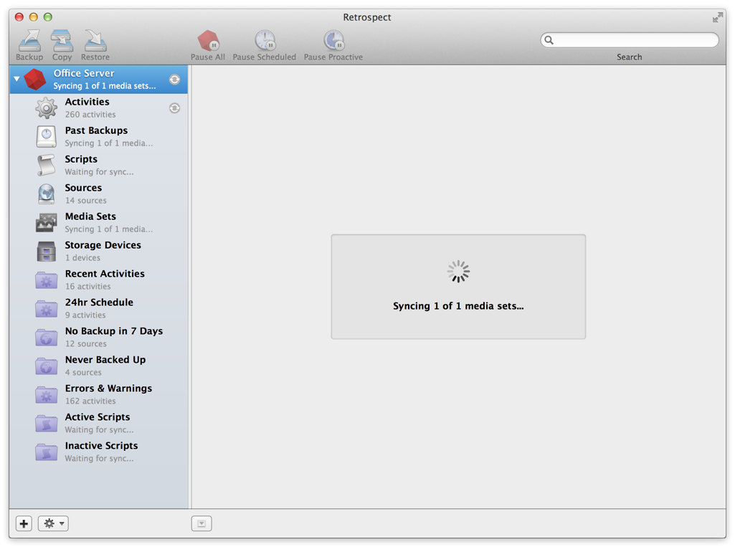Click the 'Office Server' title text
The image size is (735, 547).
coord(84,73)
